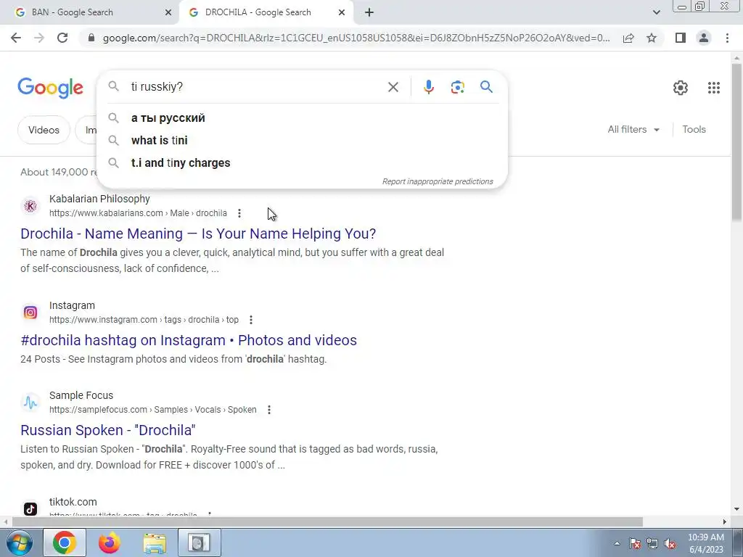Show hidden system tray icons
This screenshot has height=557, width=743.
tap(617, 543)
